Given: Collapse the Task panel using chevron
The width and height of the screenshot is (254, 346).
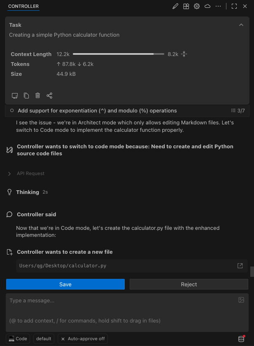Looking at the screenshot, I should click(241, 25).
